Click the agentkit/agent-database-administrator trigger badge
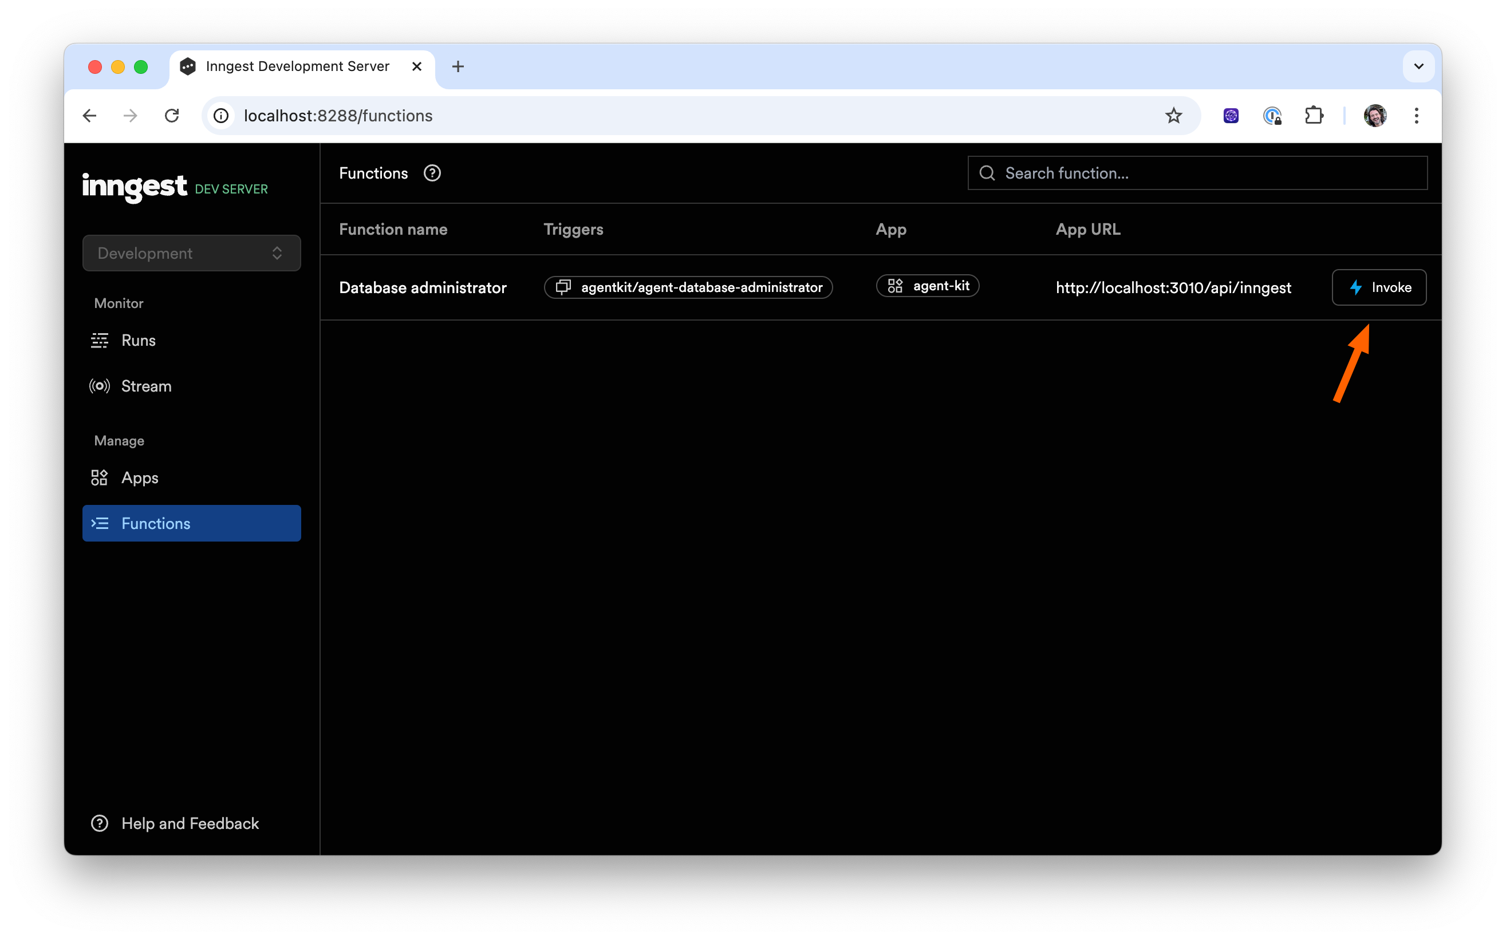 [688, 287]
